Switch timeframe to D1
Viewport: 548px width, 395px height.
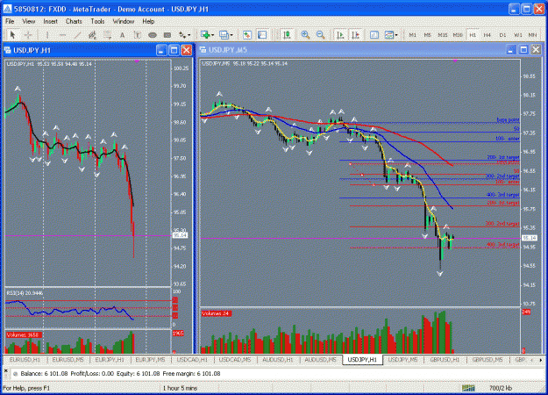coord(502,35)
